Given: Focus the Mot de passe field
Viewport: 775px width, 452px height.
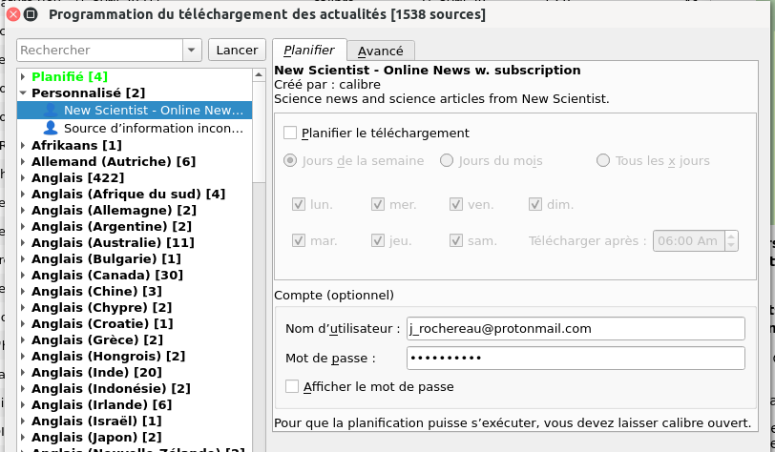Looking at the screenshot, I should (x=575, y=359).
